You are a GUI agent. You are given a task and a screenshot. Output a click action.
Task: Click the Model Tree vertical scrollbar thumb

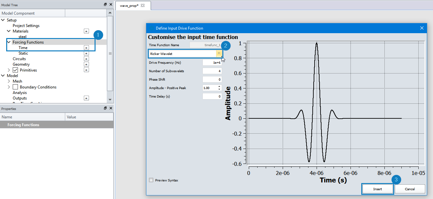click(110, 53)
